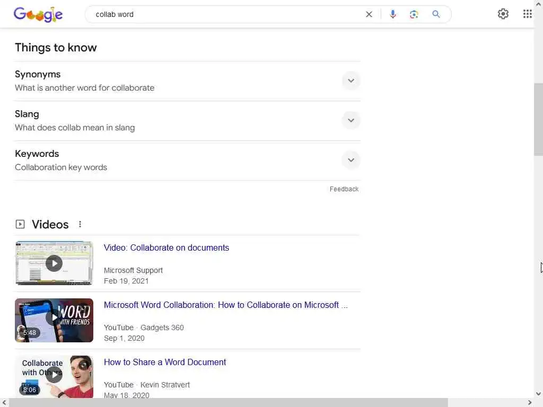Click the Feedback link
Viewport: 543px width, 407px height.
[x=344, y=189]
